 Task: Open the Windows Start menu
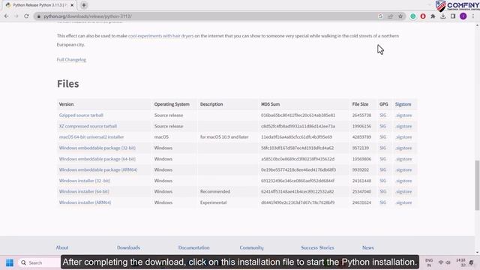pos(10,262)
